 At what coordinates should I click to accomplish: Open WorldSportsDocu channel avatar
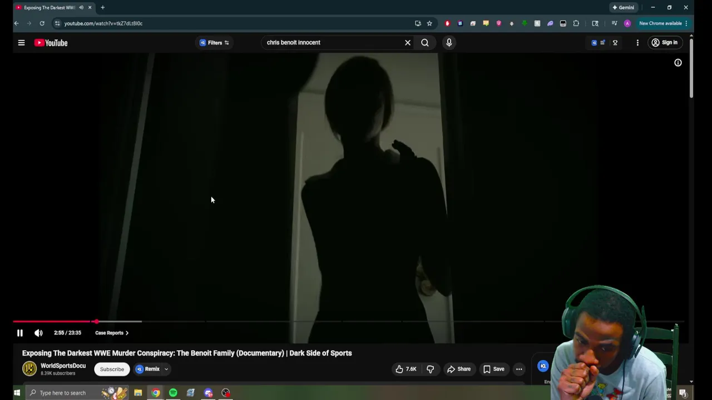pyautogui.click(x=29, y=369)
